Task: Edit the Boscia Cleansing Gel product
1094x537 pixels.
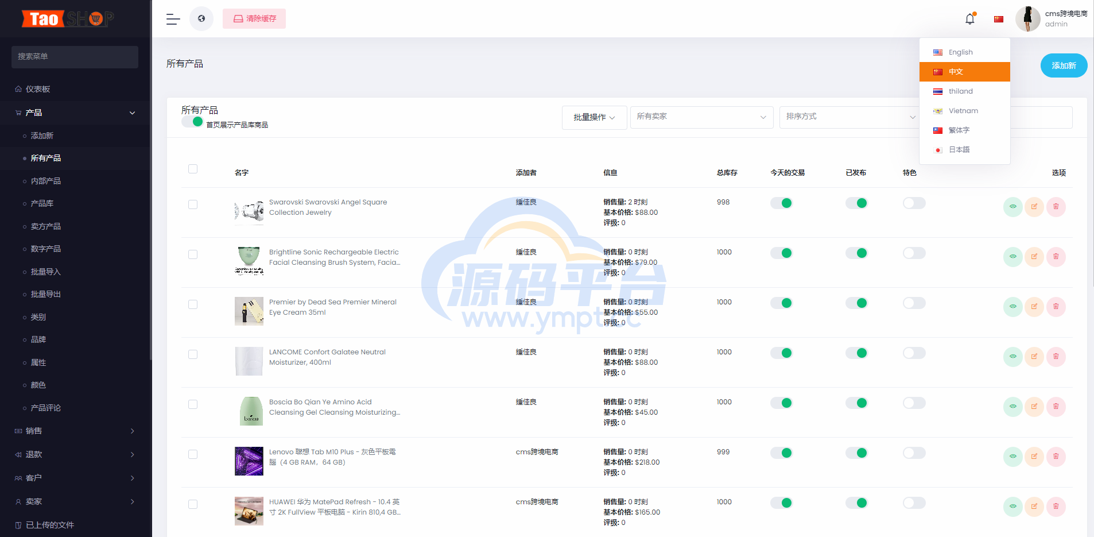Action: 1034,407
